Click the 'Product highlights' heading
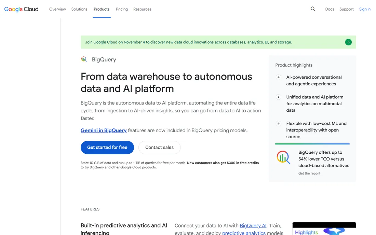 [294, 65]
